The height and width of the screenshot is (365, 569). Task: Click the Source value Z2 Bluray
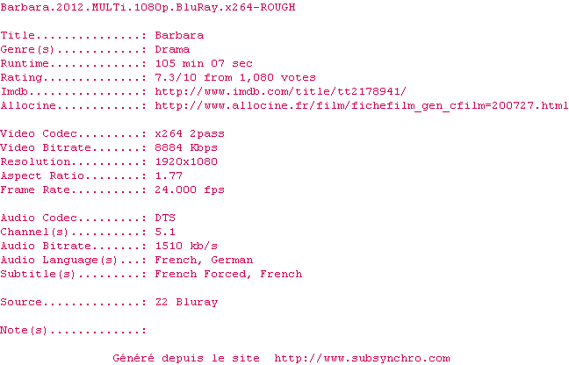(186, 303)
